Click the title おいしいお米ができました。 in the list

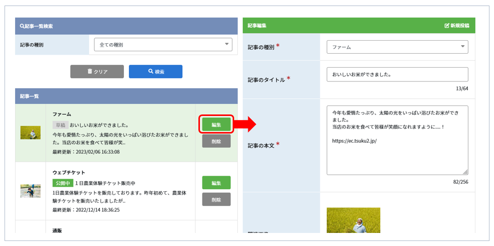tap(99, 125)
